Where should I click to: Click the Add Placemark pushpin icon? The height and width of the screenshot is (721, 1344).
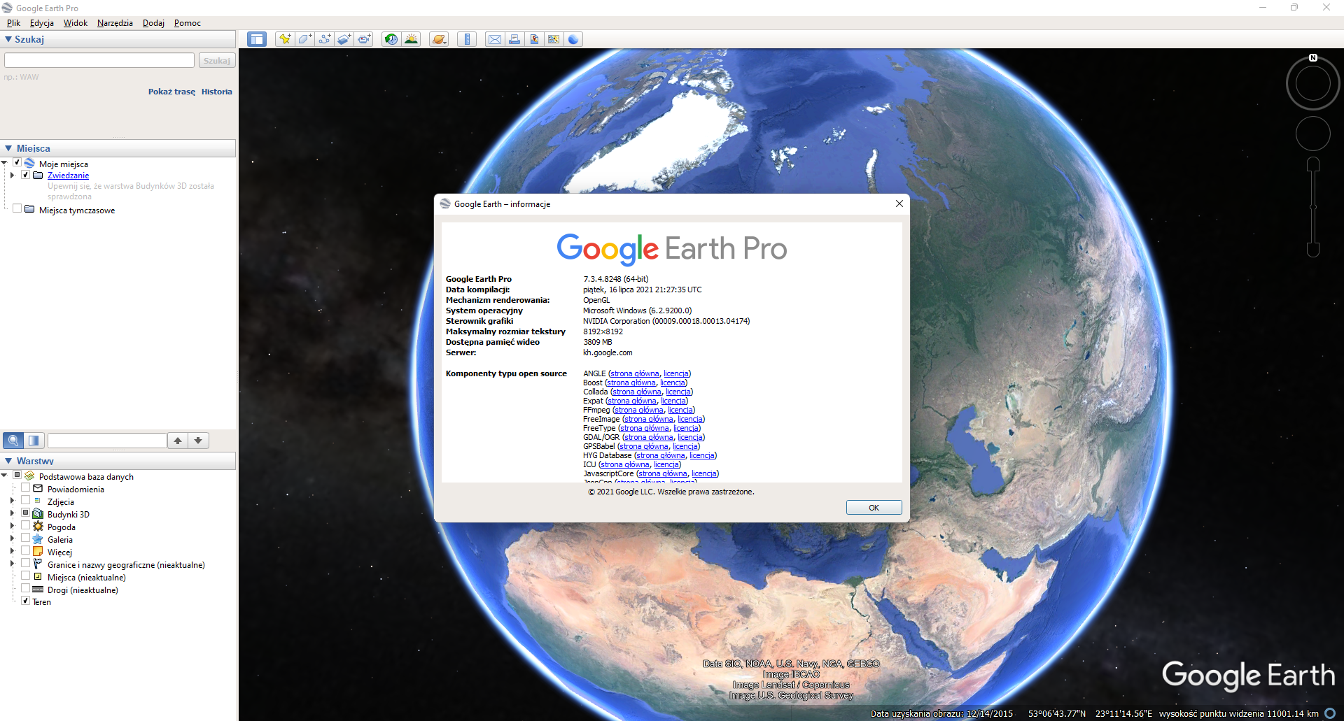(x=285, y=39)
